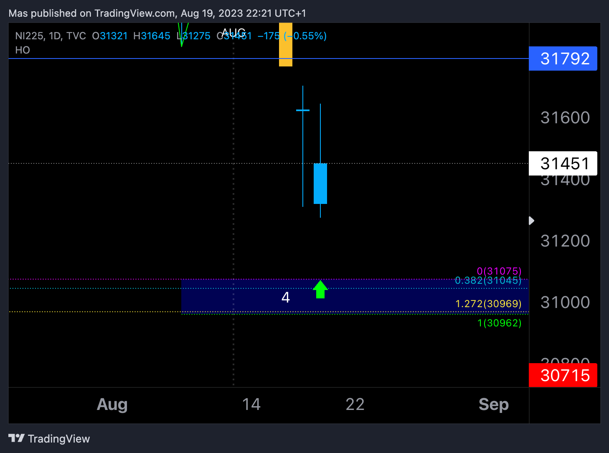Click the wave label 4 in blue zone
The image size is (609, 453).
coord(286,297)
